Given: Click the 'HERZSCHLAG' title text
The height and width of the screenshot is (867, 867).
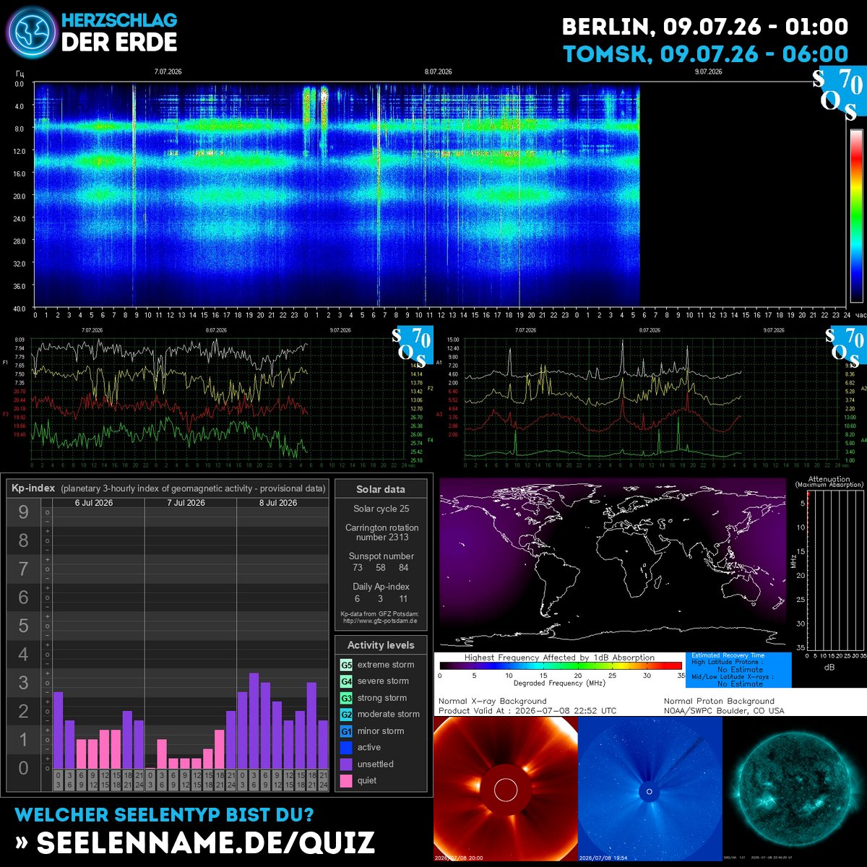Looking at the screenshot, I should [x=119, y=20].
